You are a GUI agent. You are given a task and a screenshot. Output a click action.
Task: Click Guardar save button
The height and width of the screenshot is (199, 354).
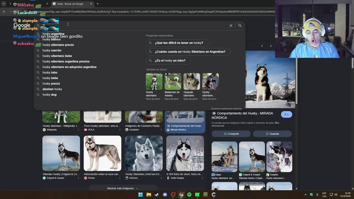(x=272, y=134)
